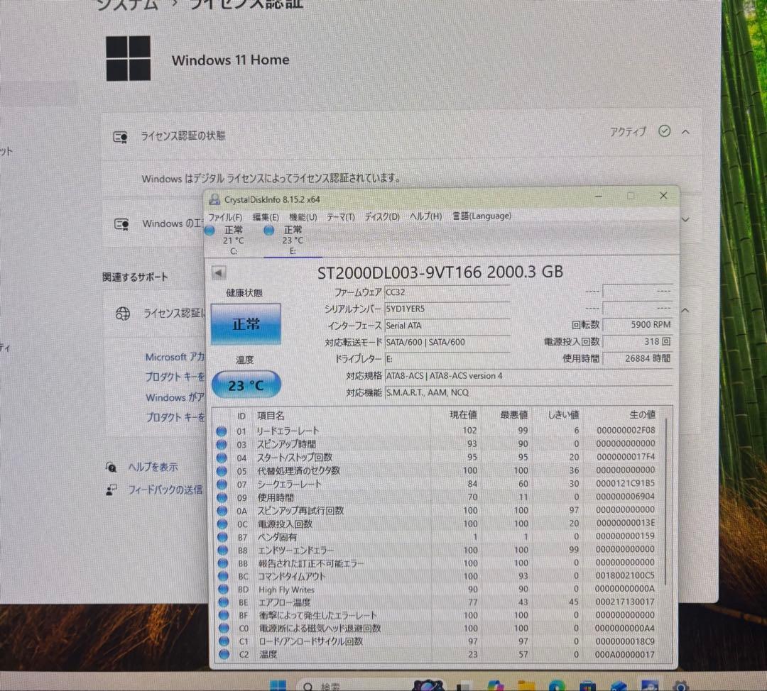
Task: Open the 機能(U) menu
Action: (x=303, y=217)
